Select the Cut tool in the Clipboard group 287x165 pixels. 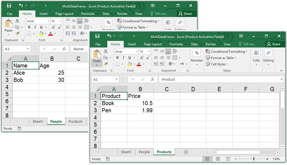105,51
